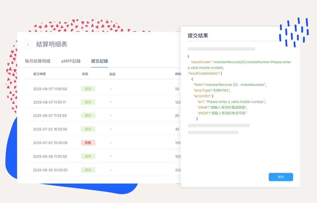Click 成功 badge in the 11:56:59 row
The image size is (317, 203).
tap(88, 89)
